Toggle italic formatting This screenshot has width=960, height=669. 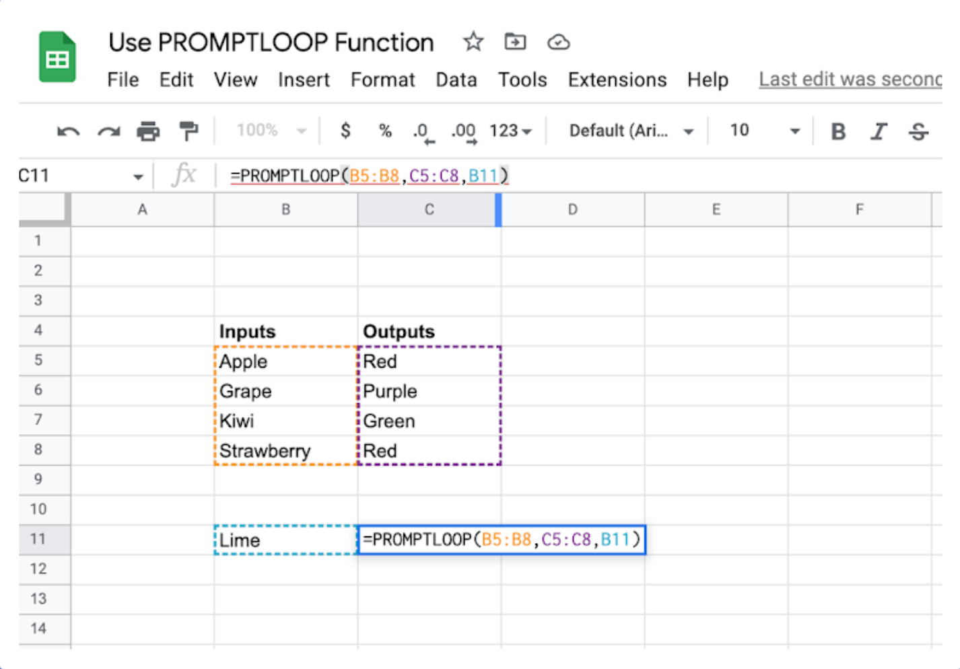coord(879,131)
